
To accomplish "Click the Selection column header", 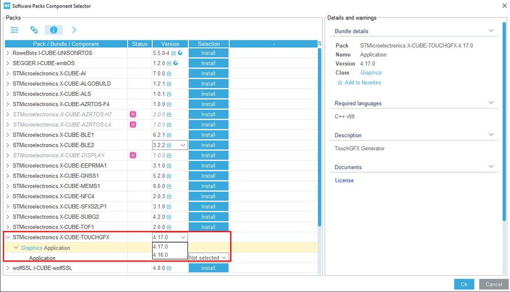I will click(209, 44).
